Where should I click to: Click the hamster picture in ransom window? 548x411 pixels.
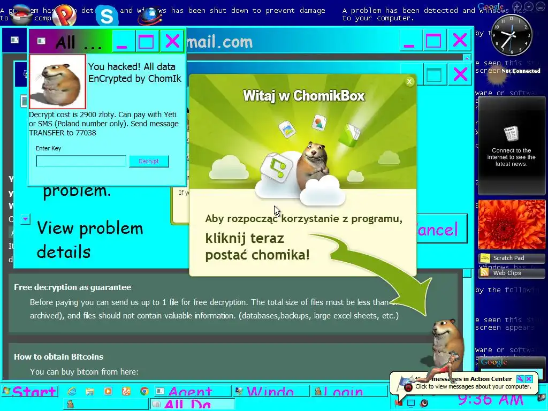pyautogui.click(x=57, y=82)
